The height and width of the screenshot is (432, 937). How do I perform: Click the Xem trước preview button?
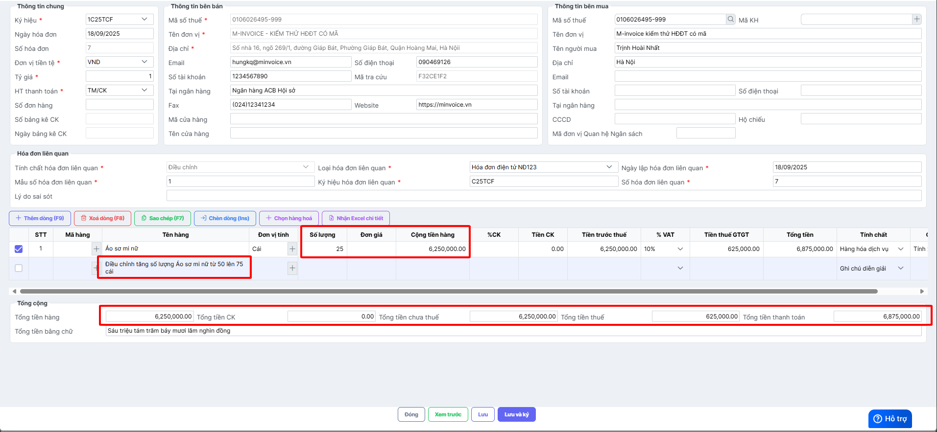448,414
